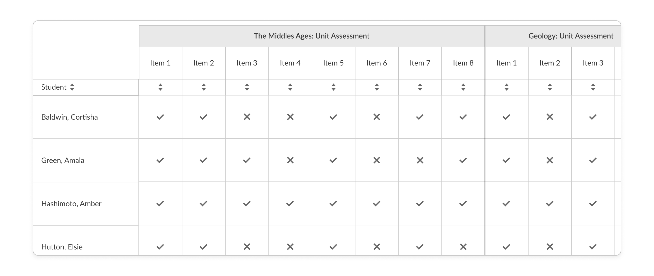Select Baldwin's X under Geology Item 2
This screenshot has width=654, height=276.
point(550,117)
